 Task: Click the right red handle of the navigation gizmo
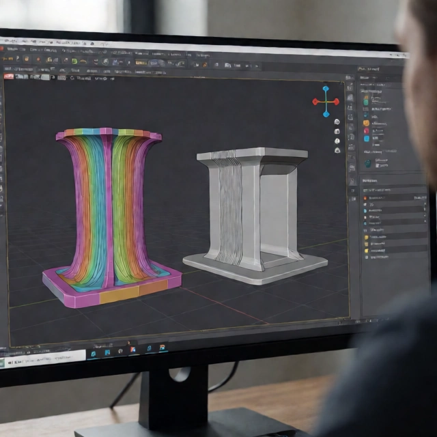pyautogui.click(x=335, y=102)
